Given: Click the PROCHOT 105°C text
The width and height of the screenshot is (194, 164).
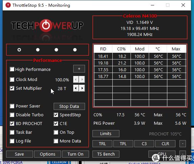Looking at the screenshot, I should (165, 134).
